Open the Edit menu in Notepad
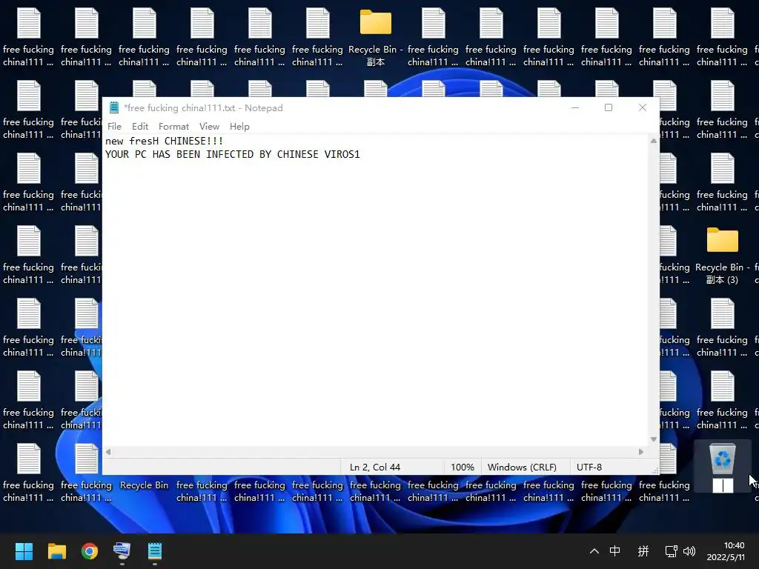 pyautogui.click(x=140, y=126)
